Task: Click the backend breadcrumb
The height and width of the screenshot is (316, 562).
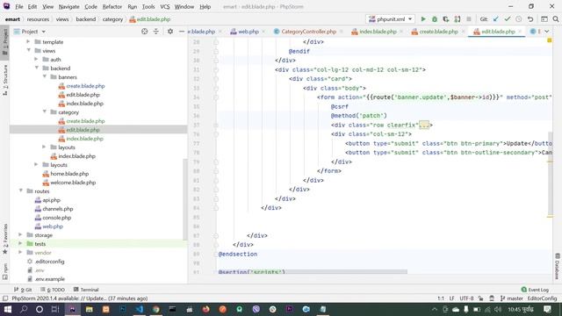Action: 86,19
